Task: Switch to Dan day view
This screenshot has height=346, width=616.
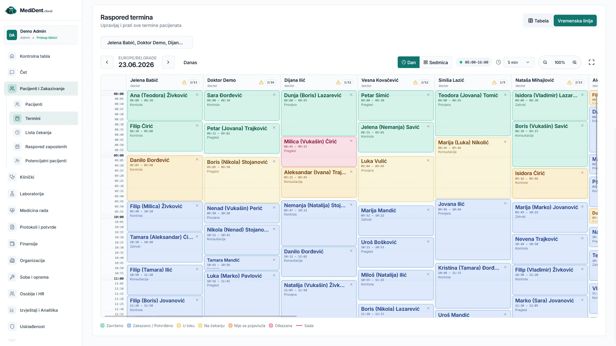Action: (409, 62)
